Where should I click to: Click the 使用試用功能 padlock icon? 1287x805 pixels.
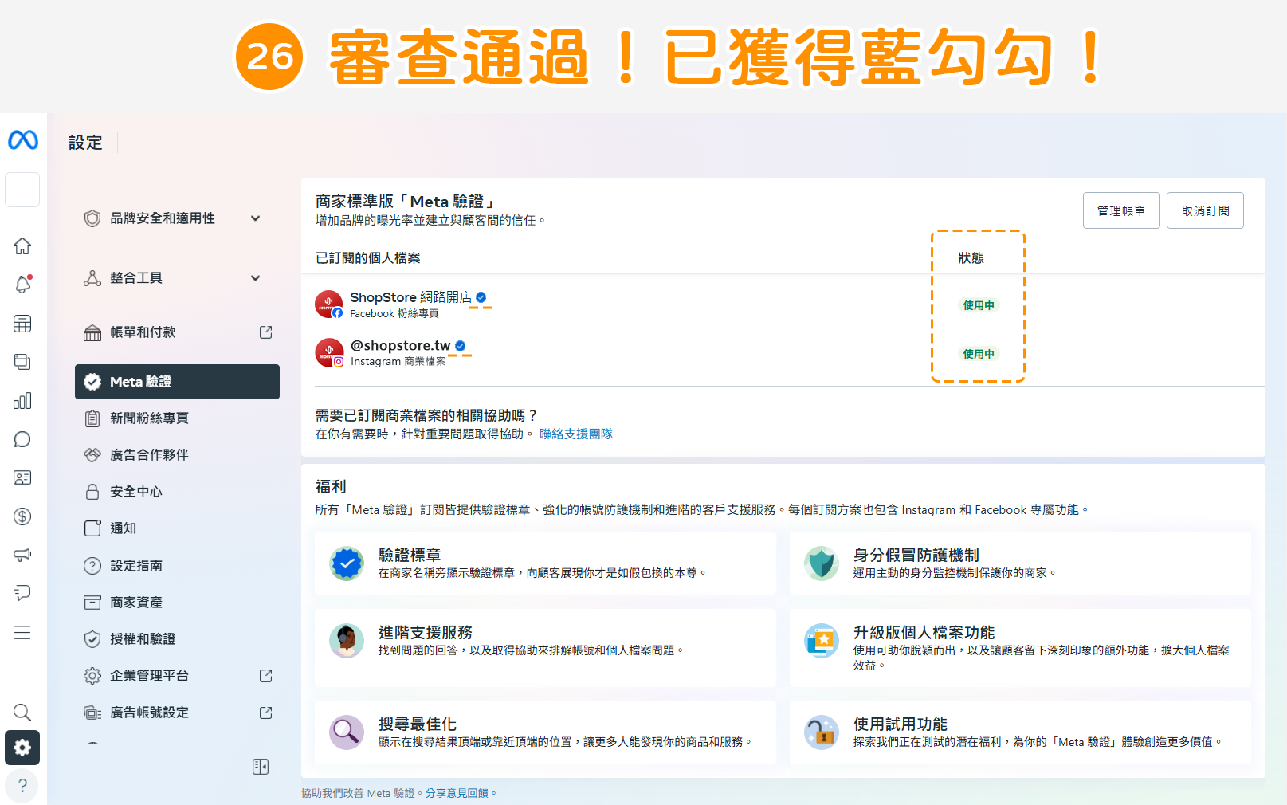pyautogui.click(x=822, y=732)
